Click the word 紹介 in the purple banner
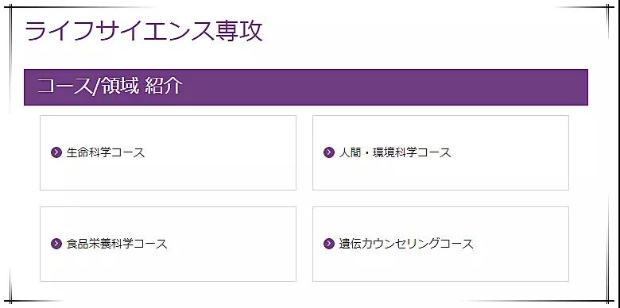Screen dimensions: 620x308 click(x=164, y=86)
